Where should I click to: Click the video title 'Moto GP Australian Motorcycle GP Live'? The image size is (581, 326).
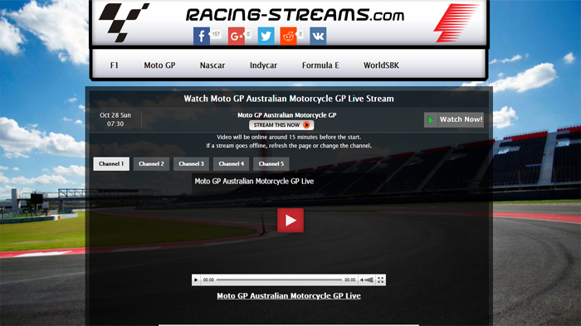click(x=254, y=181)
